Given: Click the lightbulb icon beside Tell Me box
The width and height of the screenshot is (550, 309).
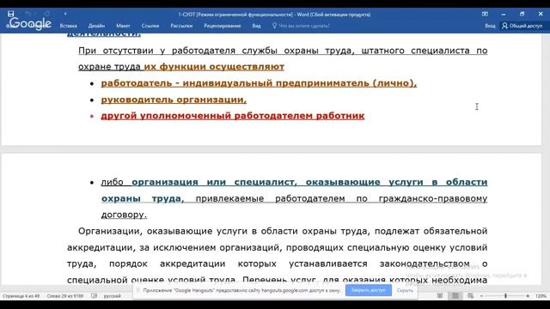Looking at the screenshot, I should (274, 26).
